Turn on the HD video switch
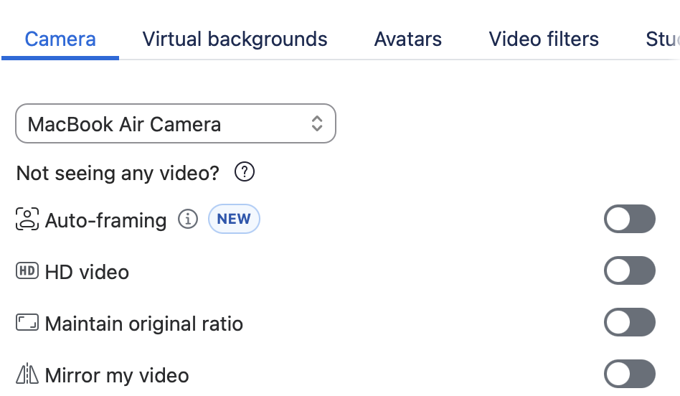 tap(629, 271)
